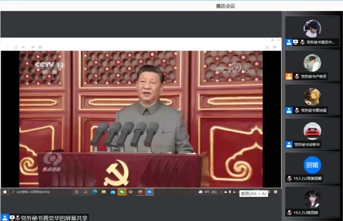Viewport: 343px width, 221px height.
Task: Unmute 19人力2班黄丽媚's mic icon
Action: (x=290, y=179)
